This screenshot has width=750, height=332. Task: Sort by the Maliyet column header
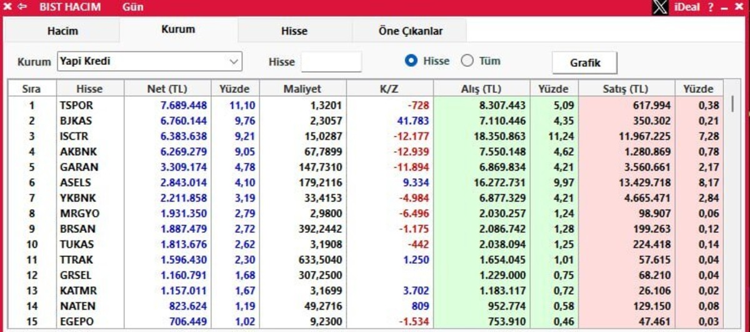302,89
